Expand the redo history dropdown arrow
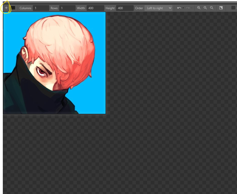The height and width of the screenshot is (194, 237). coord(192,8)
